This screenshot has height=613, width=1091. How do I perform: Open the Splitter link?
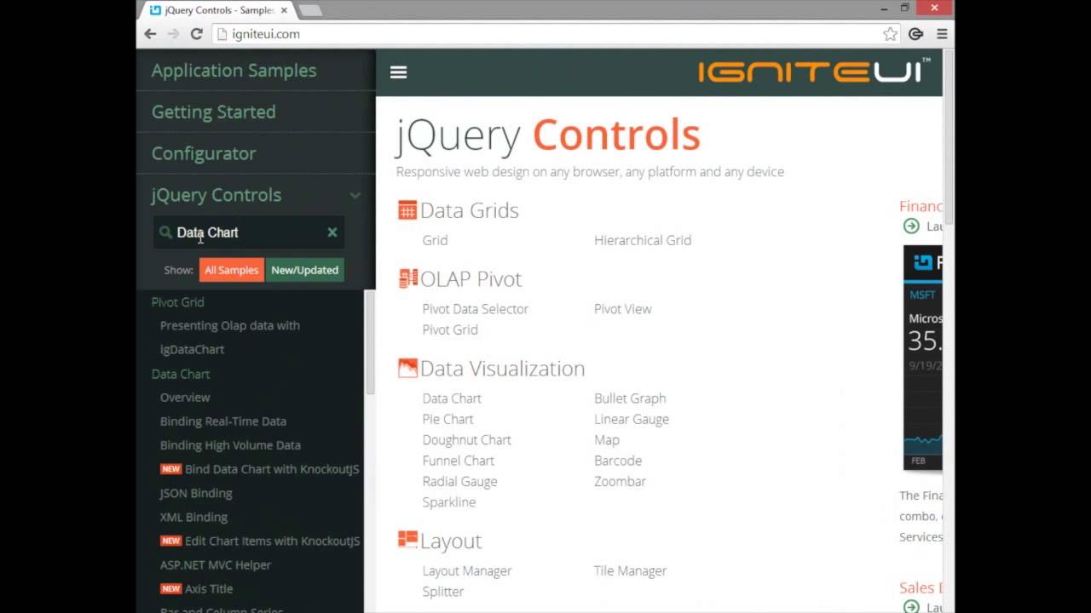(443, 592)
